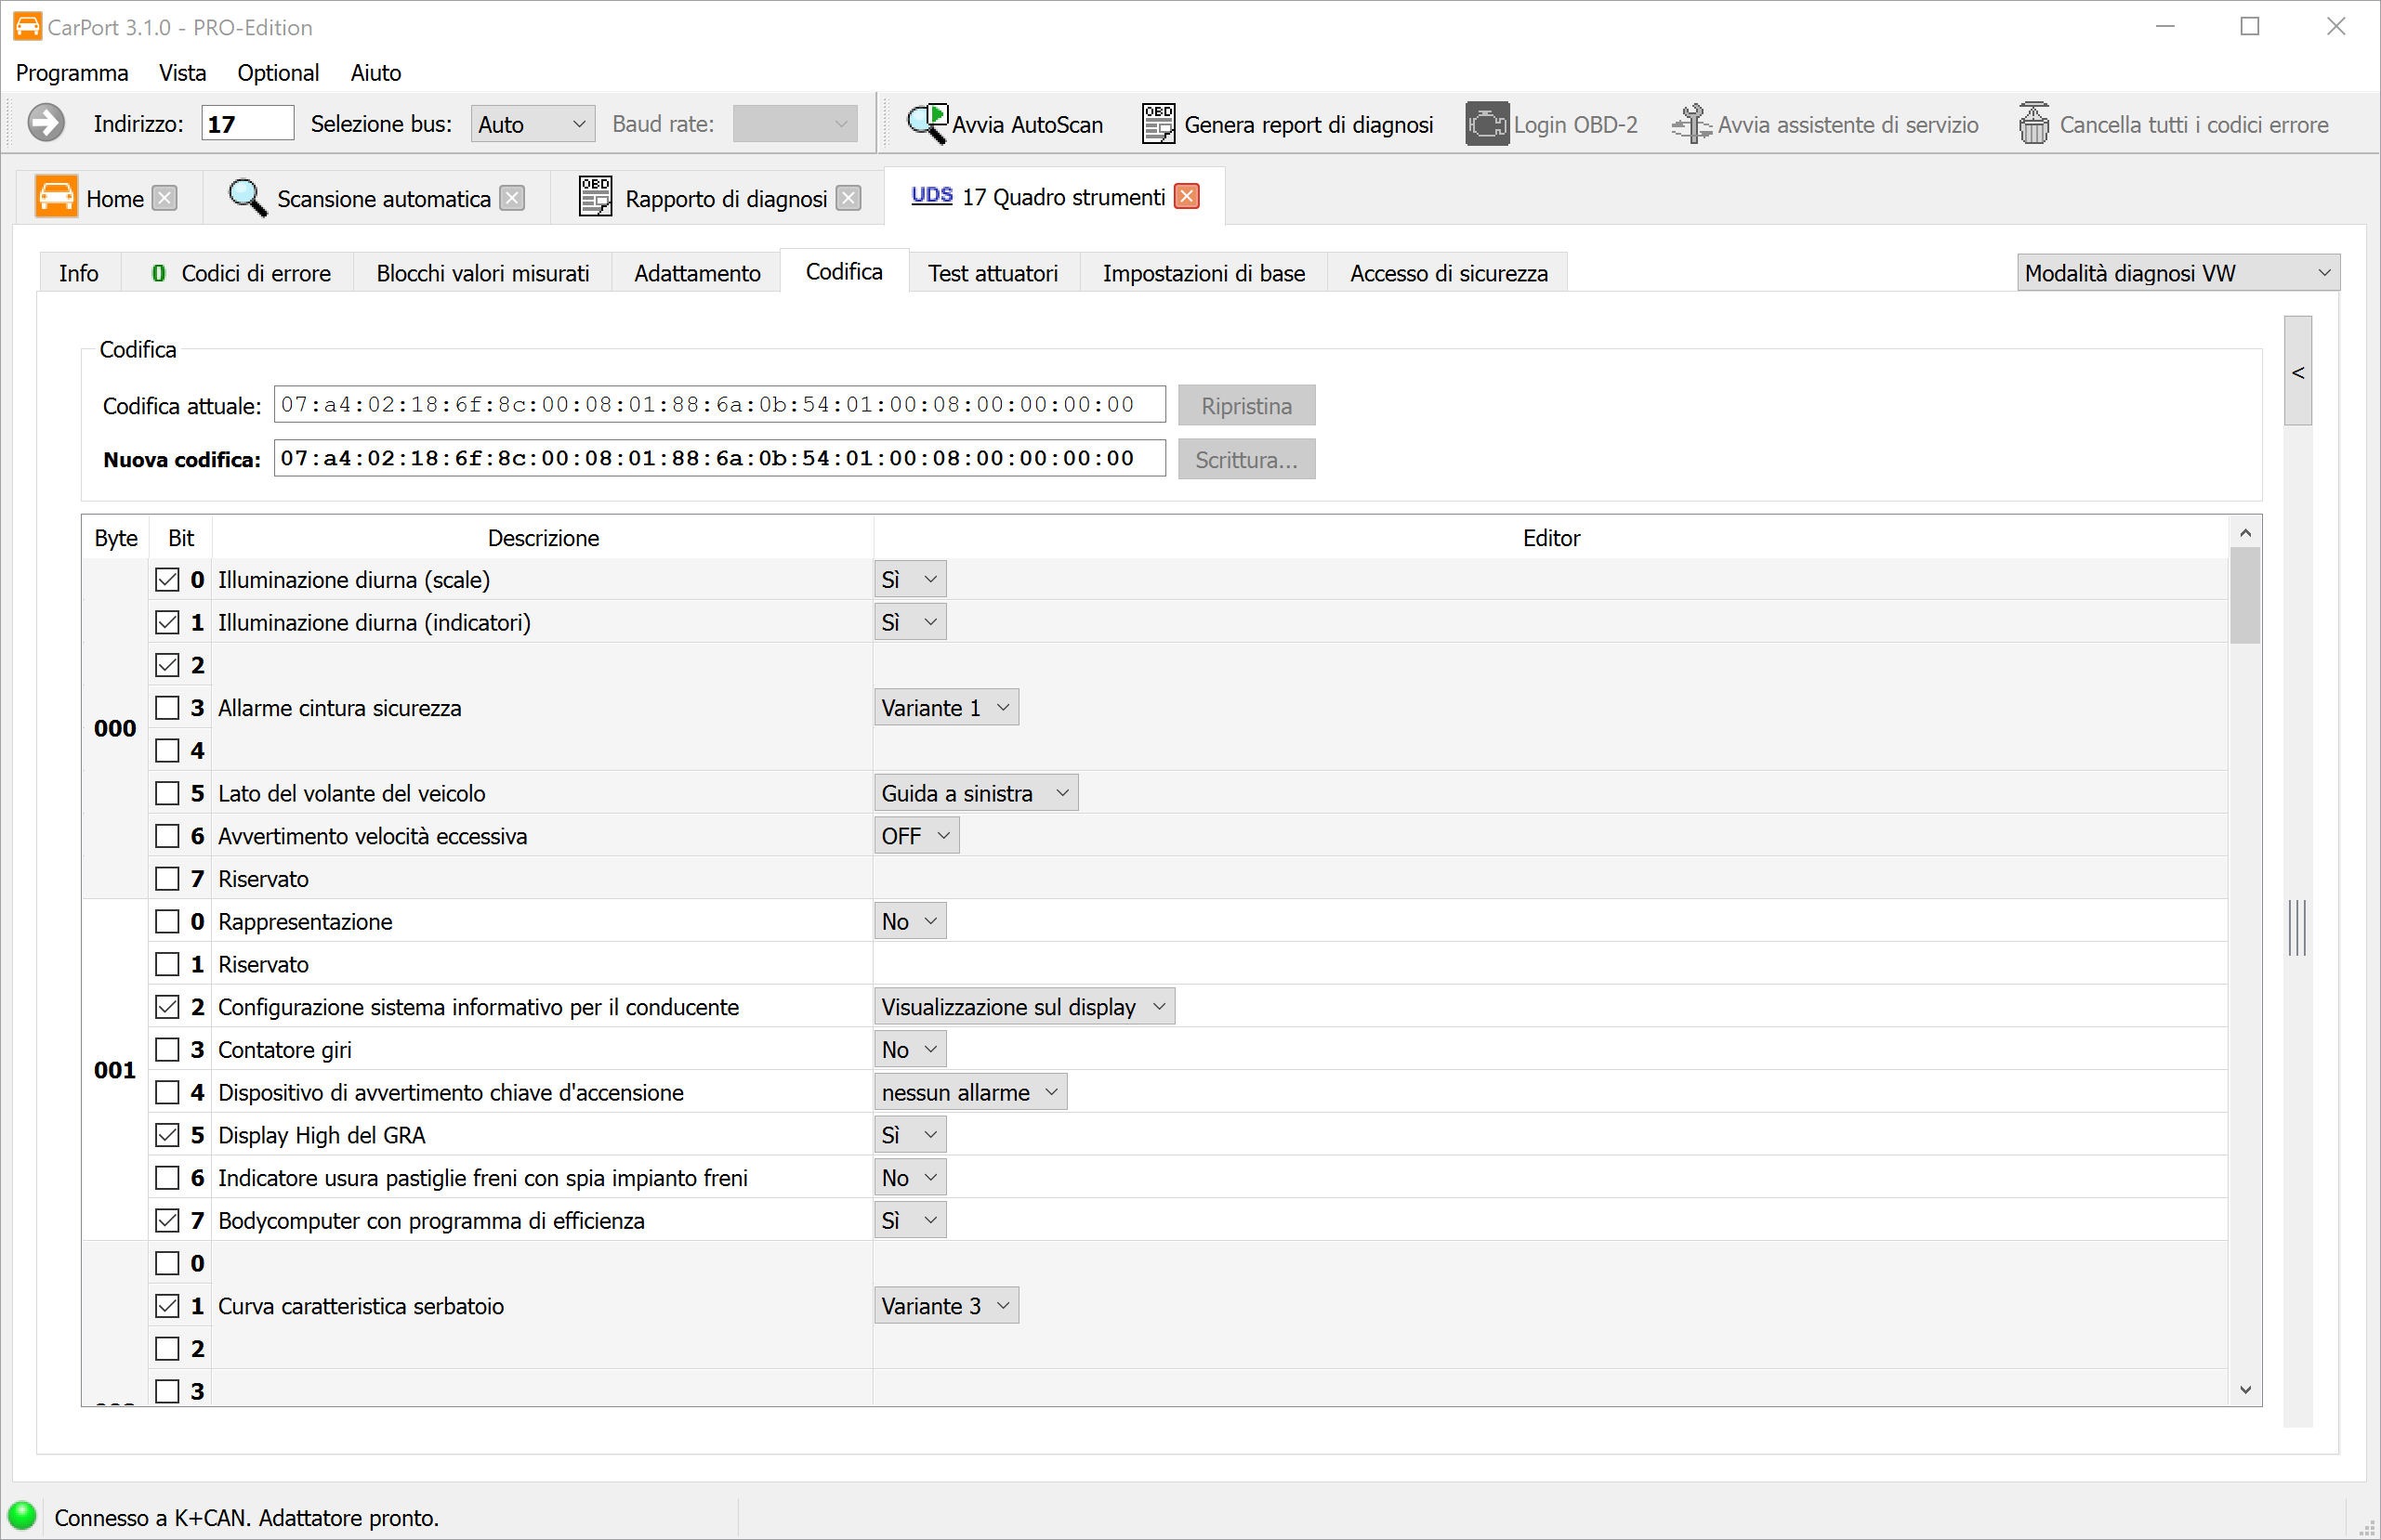Click the coding table vertical scrollbar thumb
Screen dimensions: 2381x1540
[2244, 596]
